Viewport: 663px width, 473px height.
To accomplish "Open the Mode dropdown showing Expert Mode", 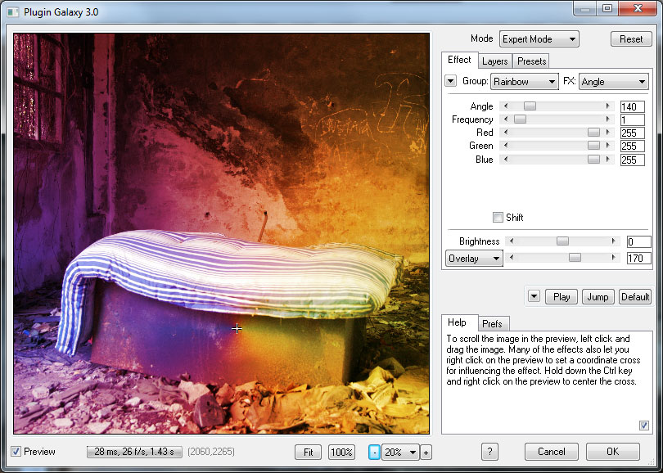I will tap(539, 38).
